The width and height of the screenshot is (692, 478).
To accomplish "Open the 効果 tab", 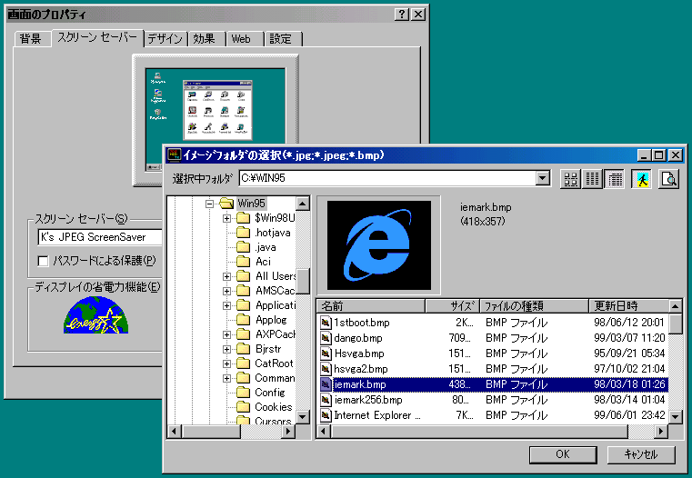I will [x=205, y=39].
